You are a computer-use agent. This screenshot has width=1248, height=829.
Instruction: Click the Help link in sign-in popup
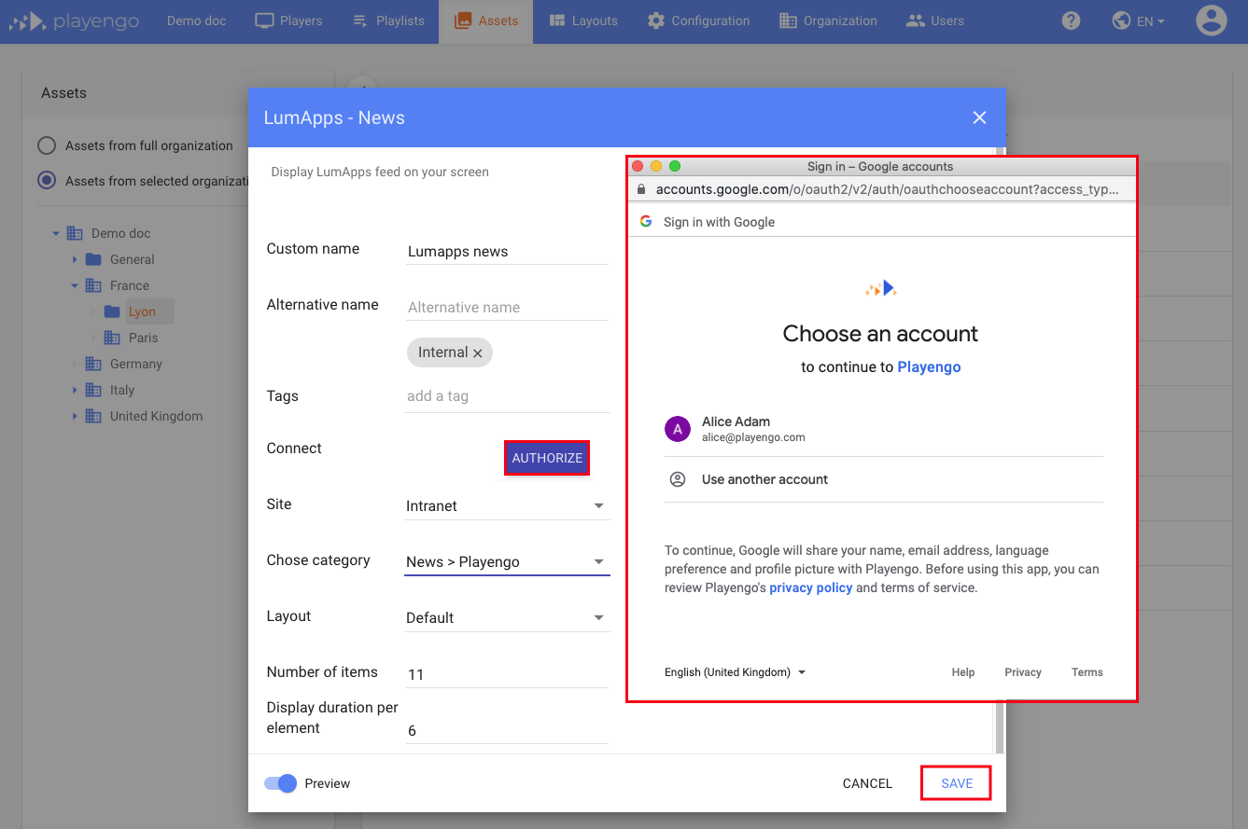[x=963, y=672]
